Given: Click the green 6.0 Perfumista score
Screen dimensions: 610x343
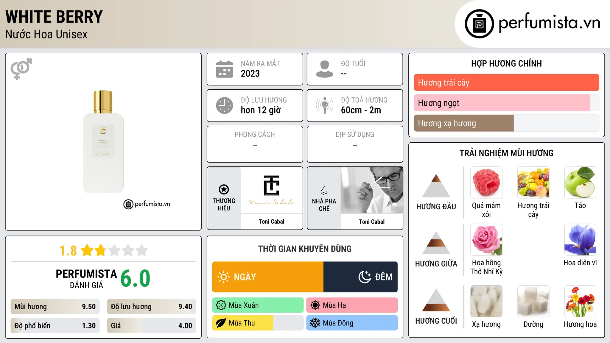Looking at the screenshot, I should [x=135, y=278].
